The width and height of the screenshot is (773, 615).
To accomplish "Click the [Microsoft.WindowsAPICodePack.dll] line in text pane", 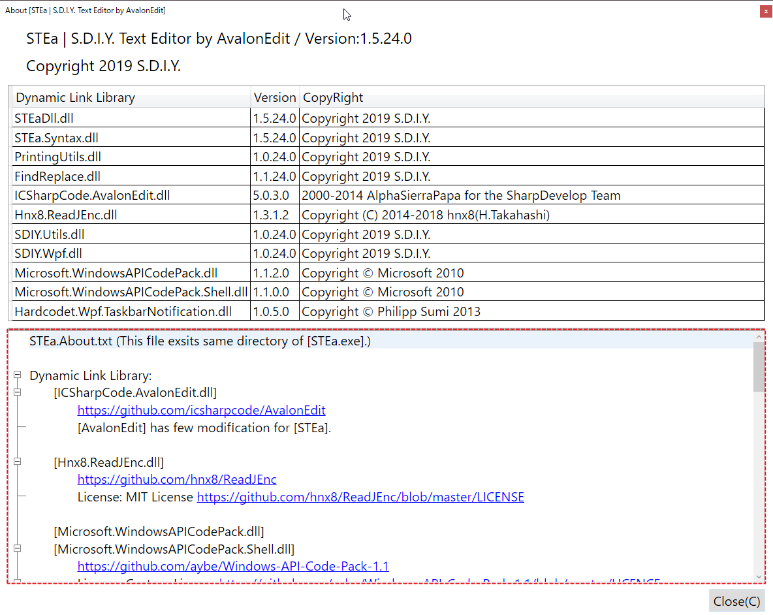I will pos(159,531).
